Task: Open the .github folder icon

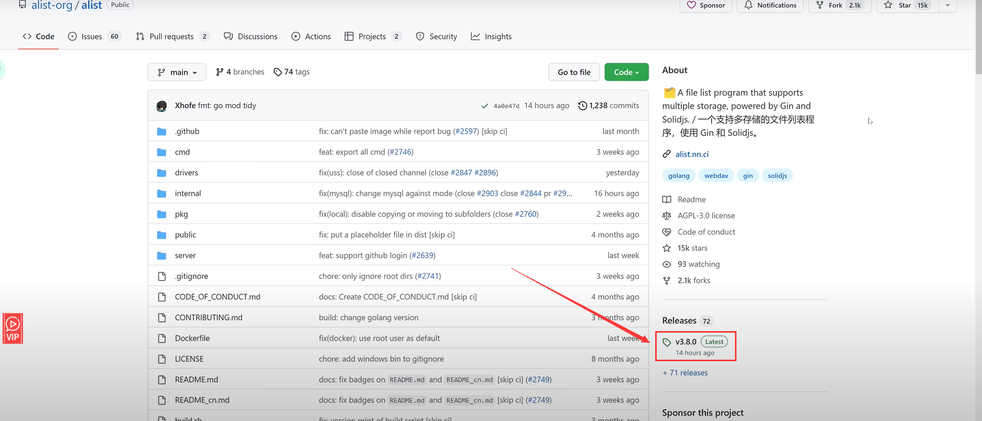Action: click(x=162, y=131)
